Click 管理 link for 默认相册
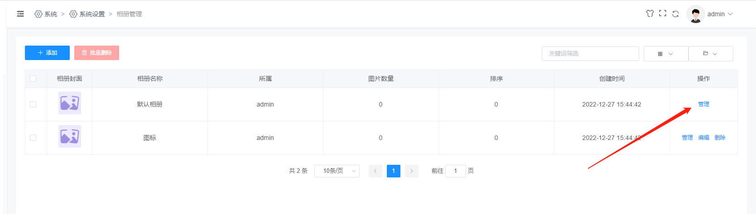The width and height of the screenshot is (756, 214). (703, 104)
